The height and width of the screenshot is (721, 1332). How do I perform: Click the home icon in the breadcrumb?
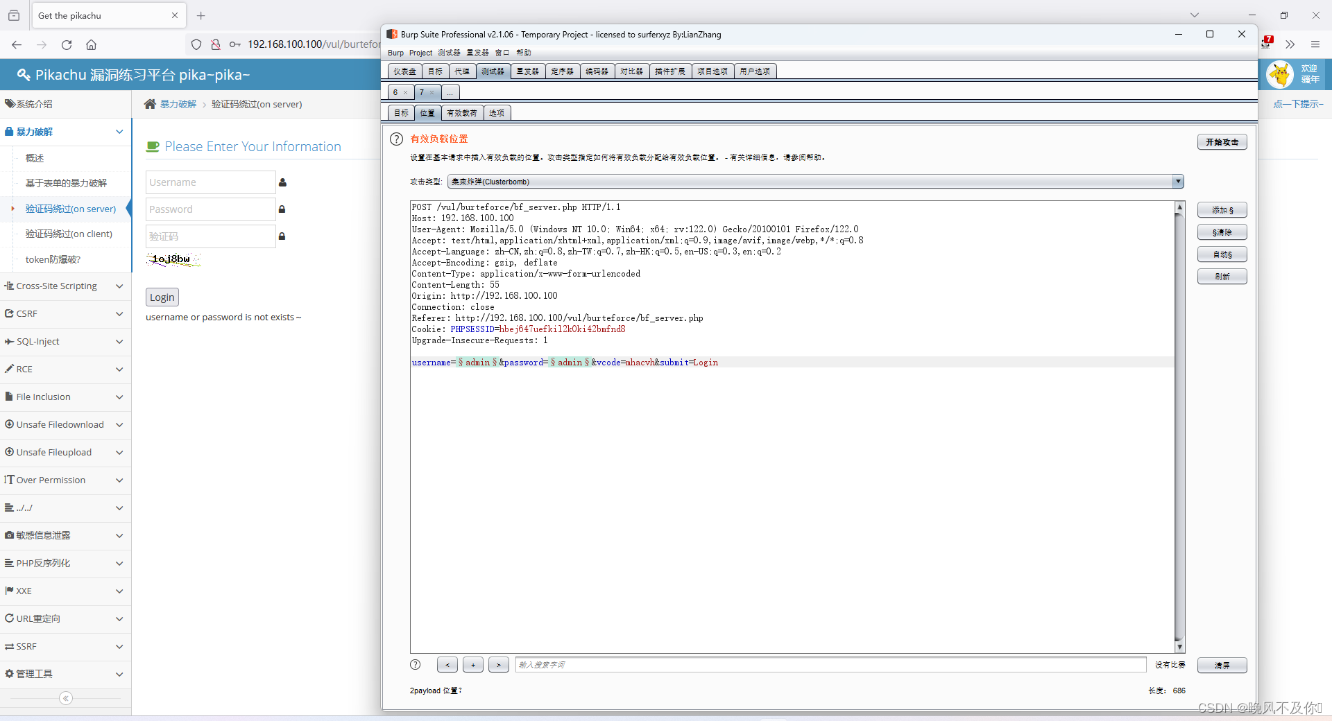pos(150,104)
